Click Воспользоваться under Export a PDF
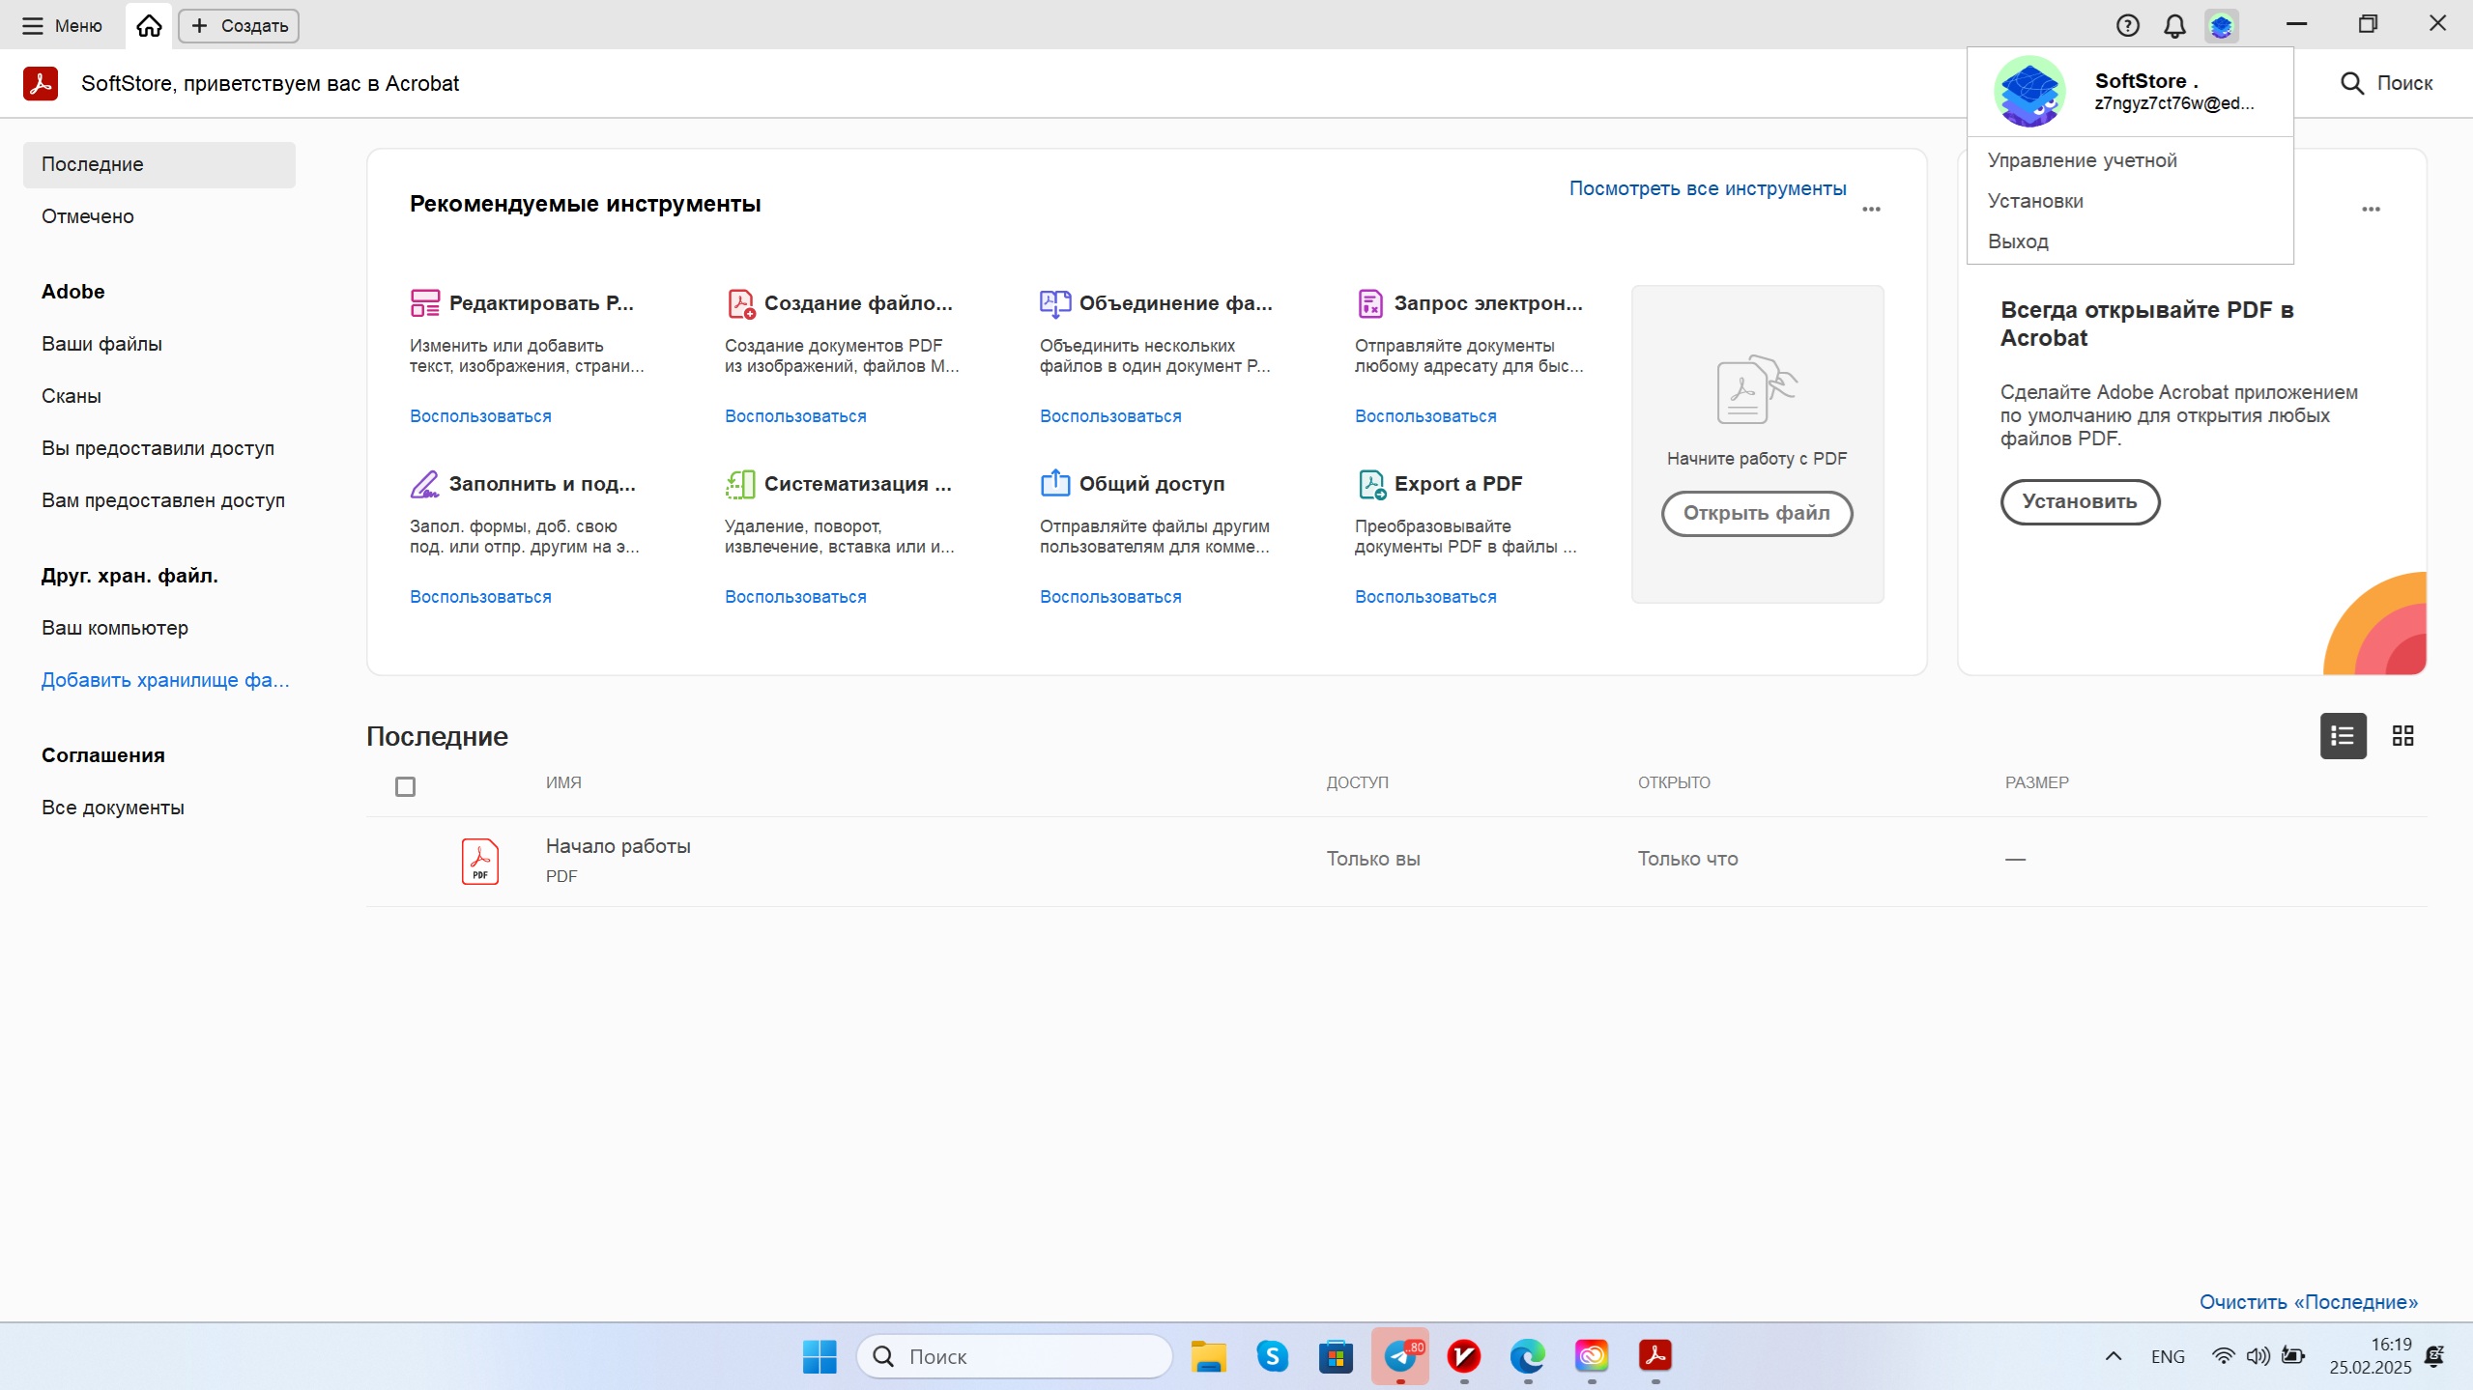 (1425, 597)
